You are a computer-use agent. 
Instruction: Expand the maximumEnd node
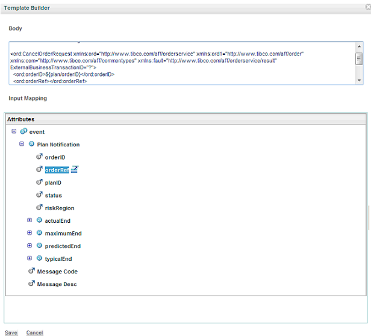(x=30, y=233)
